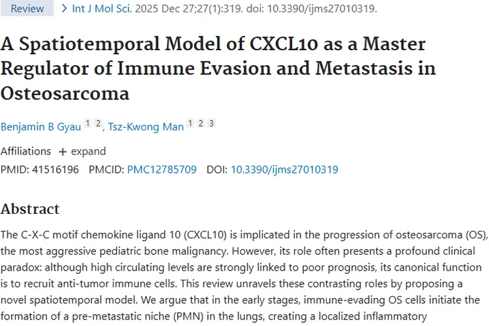Click inside the abstract paragraph text

[x=244, y=267]
